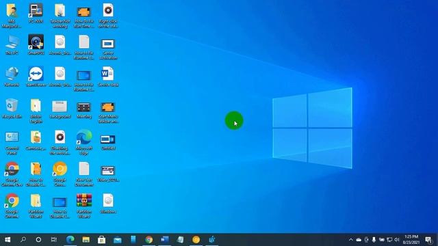Screen dimensions: 438x246
Task: Open Microsoft Store from the taskbar
Action: coord(101,240)
